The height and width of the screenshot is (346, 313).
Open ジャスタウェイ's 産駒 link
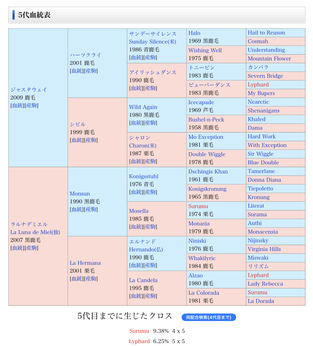(x=31, y=105)
